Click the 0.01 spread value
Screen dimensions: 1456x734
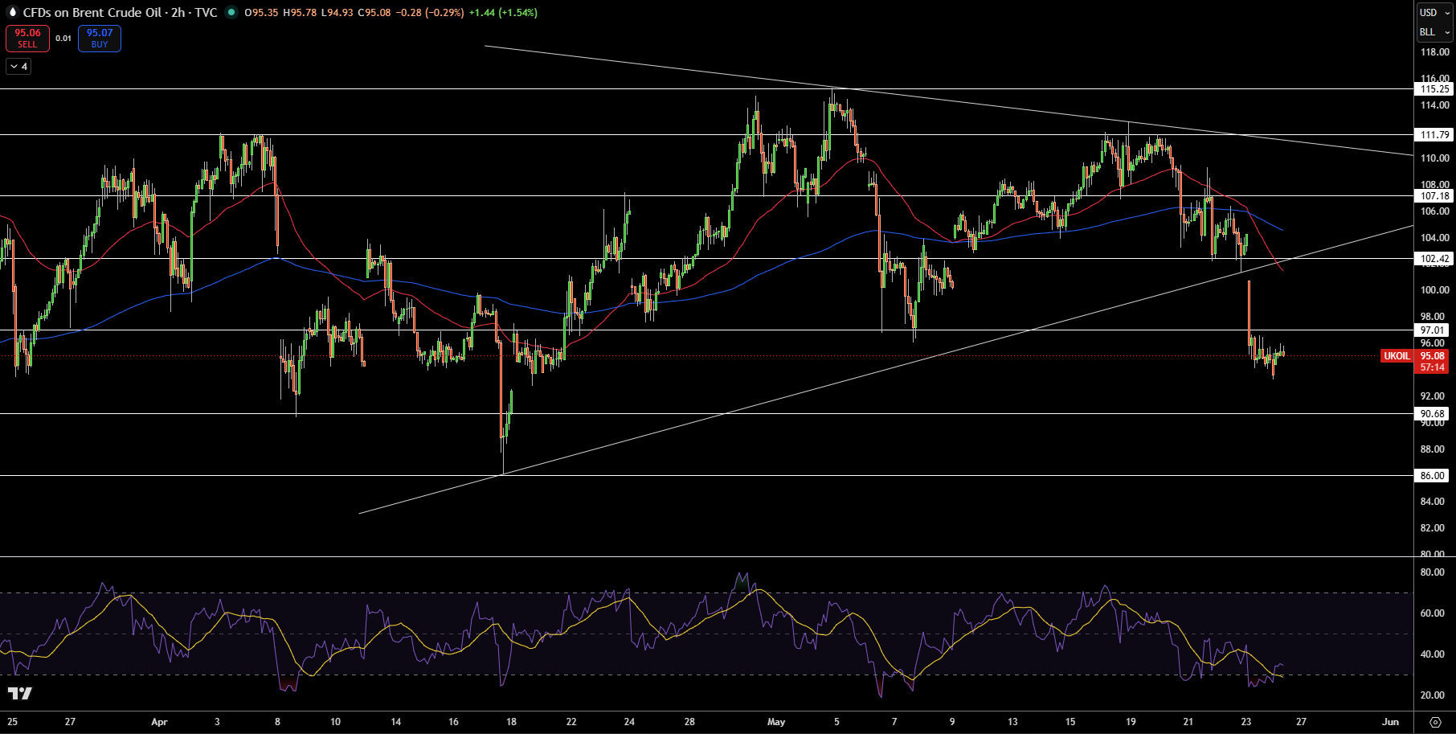coord(63,39)
